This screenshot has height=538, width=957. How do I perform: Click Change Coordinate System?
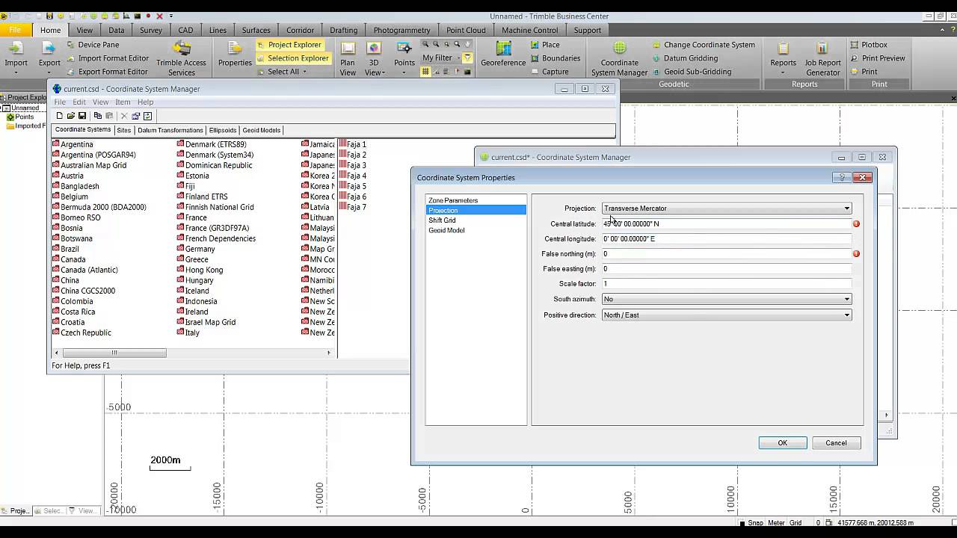coord(704,45)
